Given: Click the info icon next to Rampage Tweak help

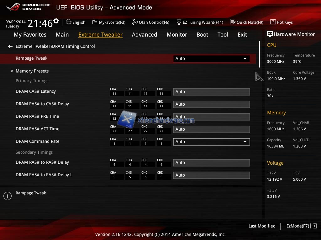Looking at the screenshot, I should pyautogui.click(x=8, y=196).
